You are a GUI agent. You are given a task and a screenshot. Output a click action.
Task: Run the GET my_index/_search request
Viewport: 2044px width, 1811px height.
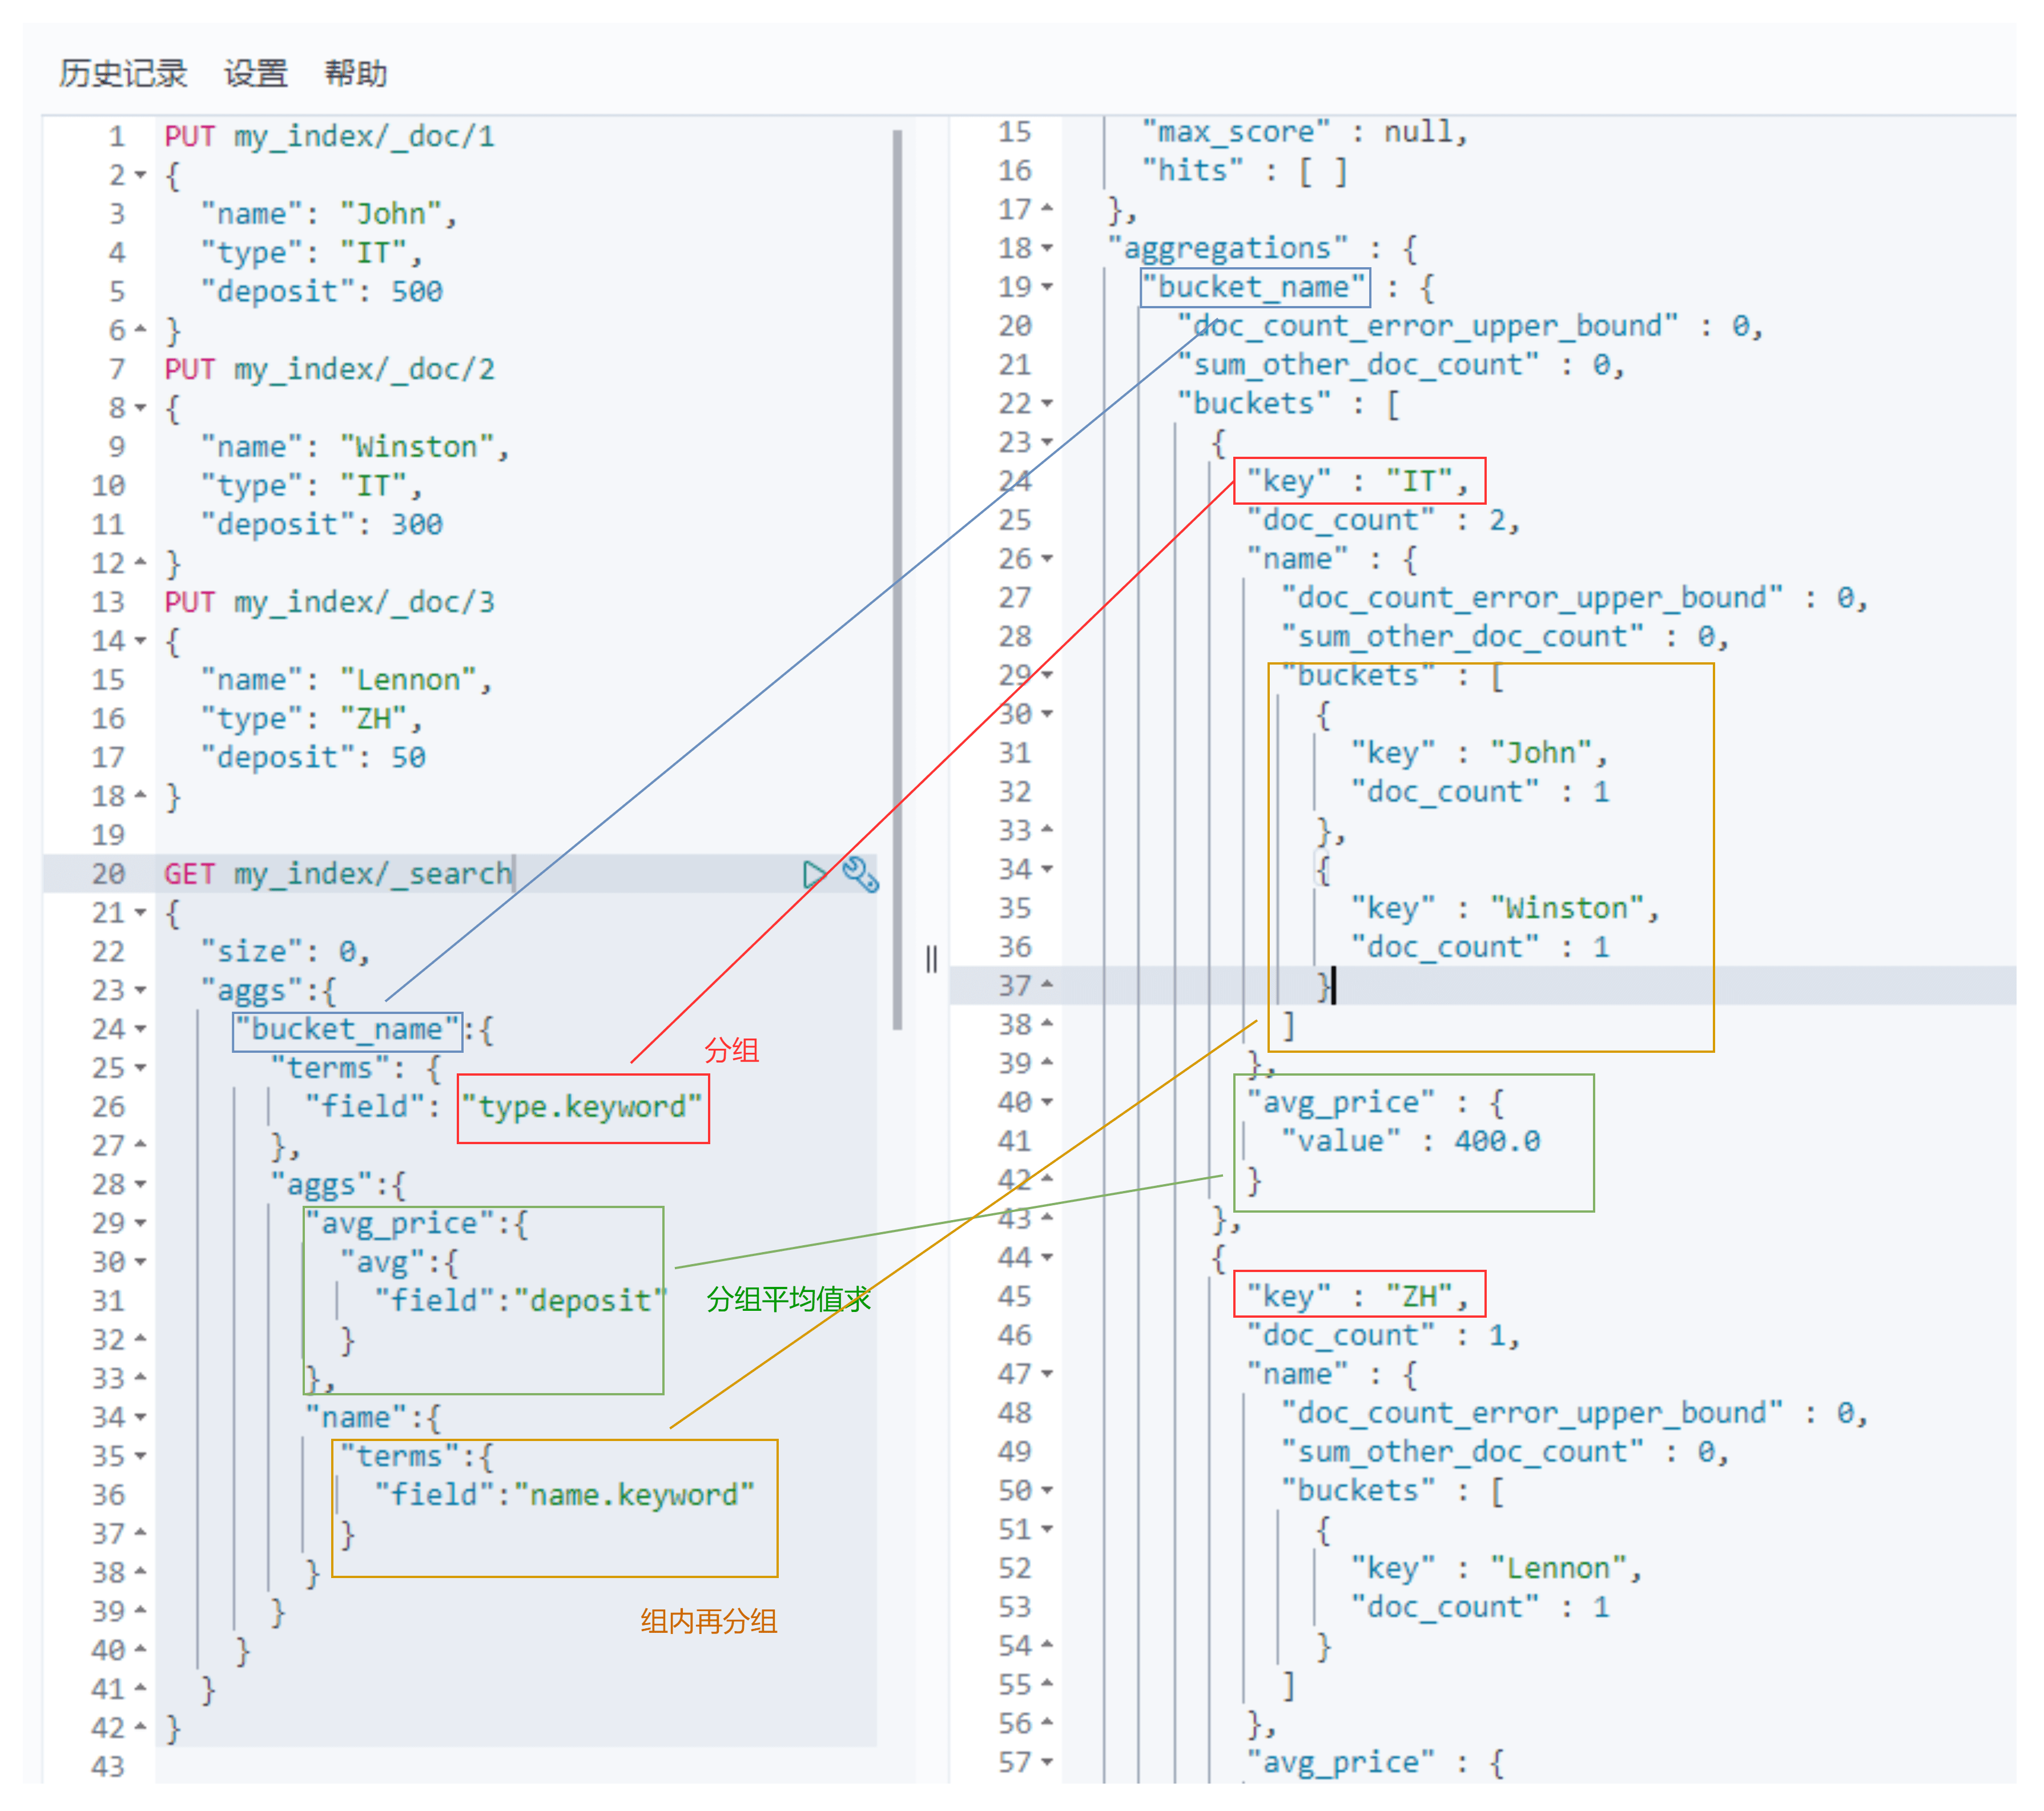[814, 875]
